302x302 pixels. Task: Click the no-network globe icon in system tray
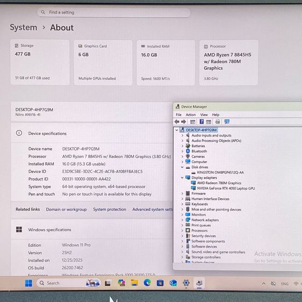coord(273,284)
